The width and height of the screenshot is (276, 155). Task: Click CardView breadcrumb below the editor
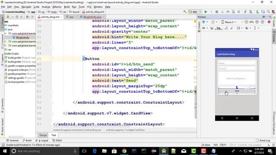(125, 130)
